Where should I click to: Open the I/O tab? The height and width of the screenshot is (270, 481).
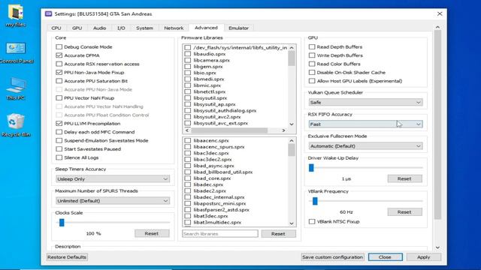coord(121,28)
